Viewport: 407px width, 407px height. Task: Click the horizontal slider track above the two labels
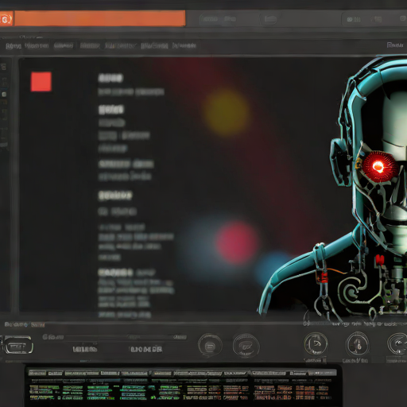[119, 337]
